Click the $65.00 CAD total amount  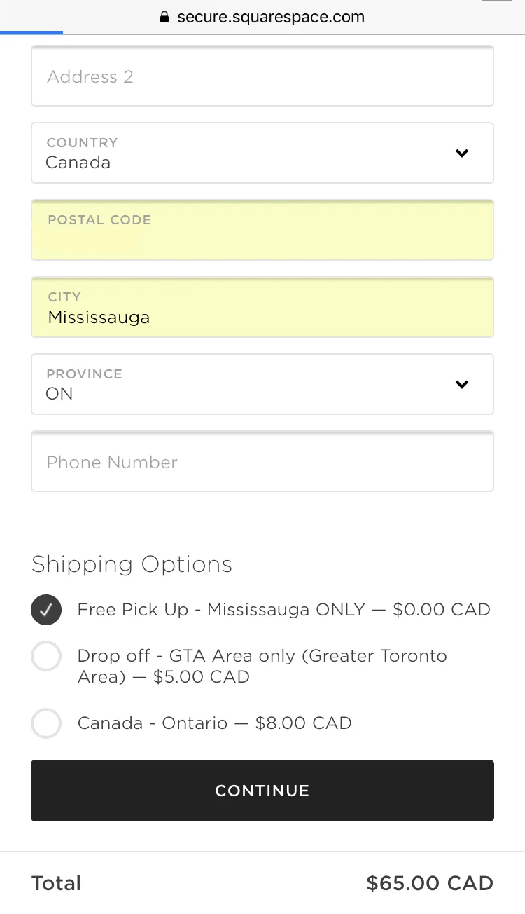tap(430, 883)
